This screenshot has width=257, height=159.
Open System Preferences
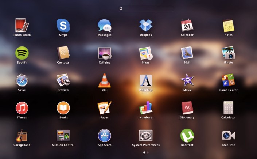[x=146, y=136]
